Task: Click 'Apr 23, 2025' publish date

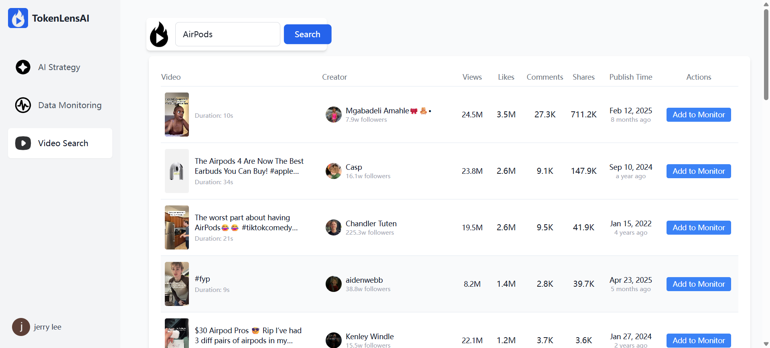Action: pos(631,280)
